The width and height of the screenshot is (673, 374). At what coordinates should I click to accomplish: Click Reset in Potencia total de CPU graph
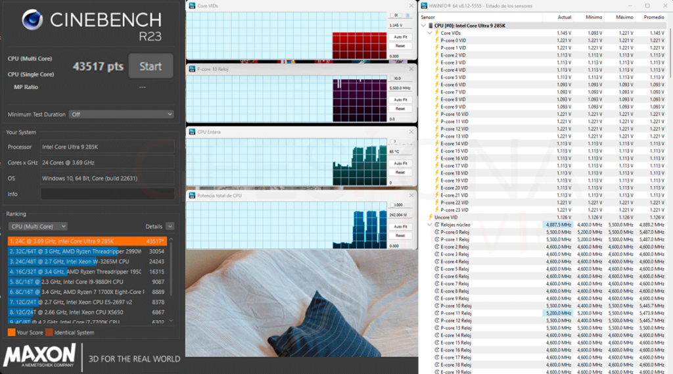400,235
